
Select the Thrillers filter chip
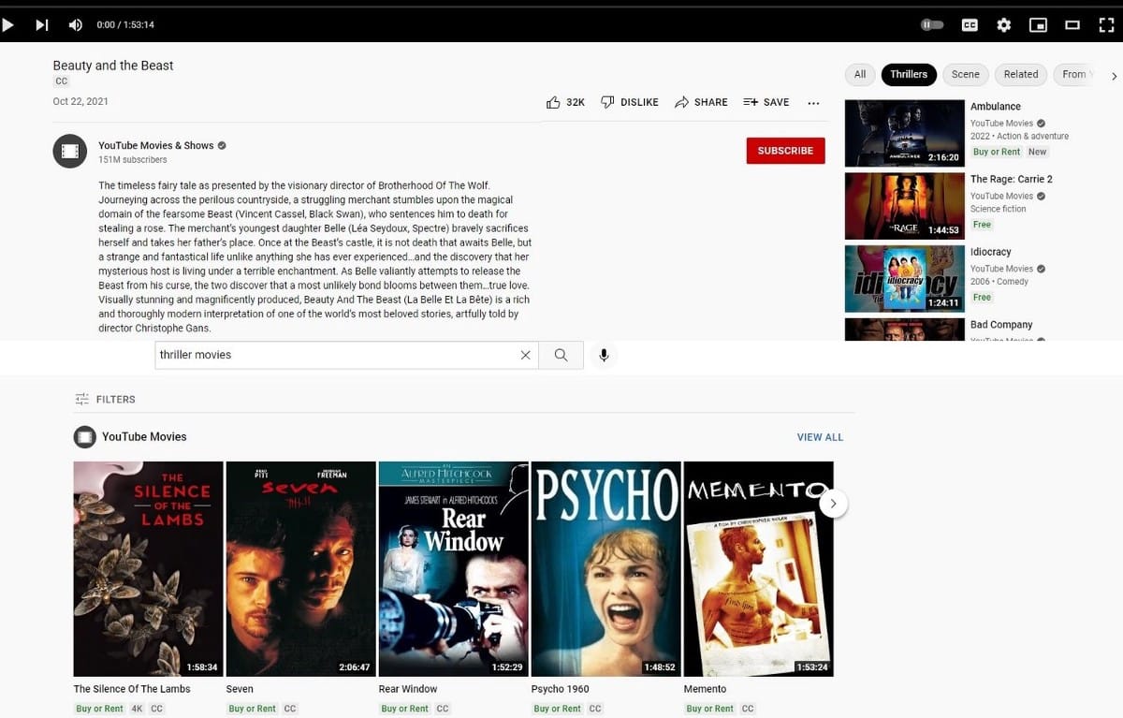(909, 74)
